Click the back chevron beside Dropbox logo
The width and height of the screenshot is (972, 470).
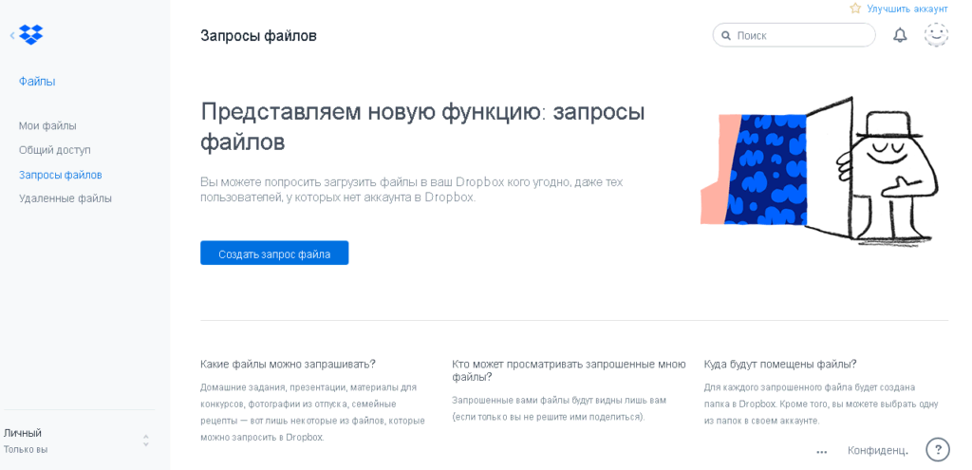click(x=11, y=36)
